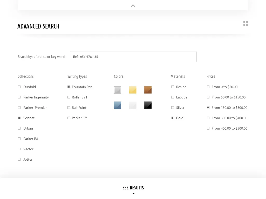Click the grid view icon

tap(245, 23)
